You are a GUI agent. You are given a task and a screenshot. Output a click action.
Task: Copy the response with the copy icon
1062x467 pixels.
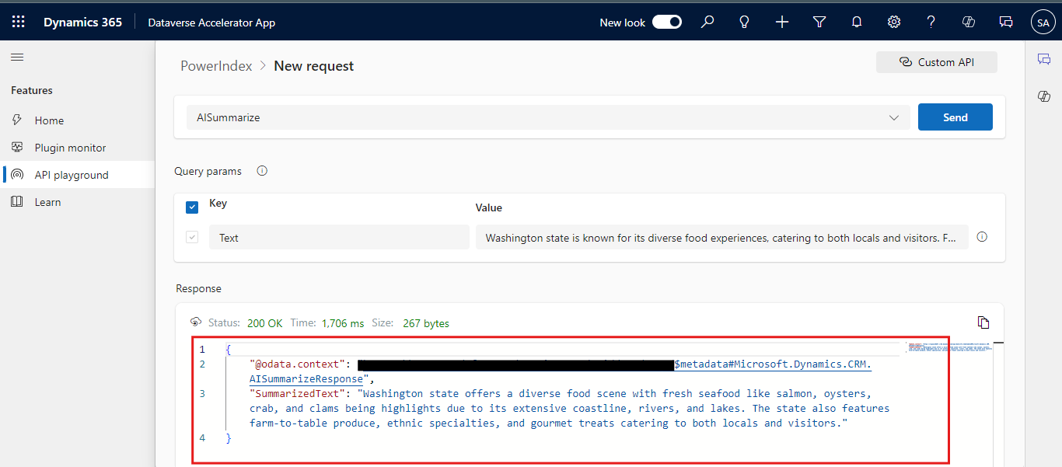[983, 322]
